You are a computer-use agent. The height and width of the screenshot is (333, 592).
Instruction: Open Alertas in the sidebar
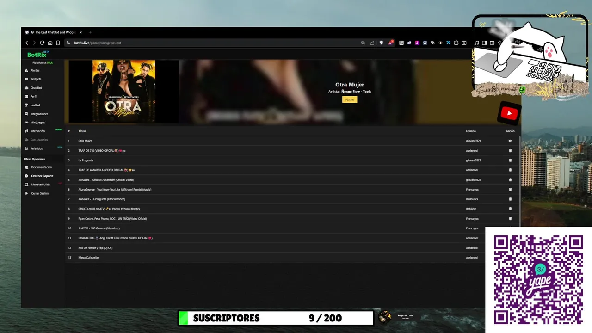(35, 70)
